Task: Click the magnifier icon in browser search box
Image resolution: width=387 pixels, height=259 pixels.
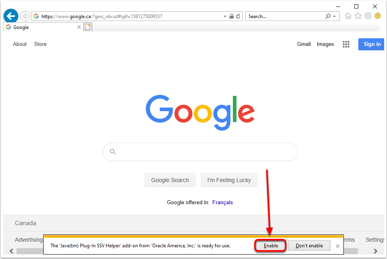Action: click(328, 16)
